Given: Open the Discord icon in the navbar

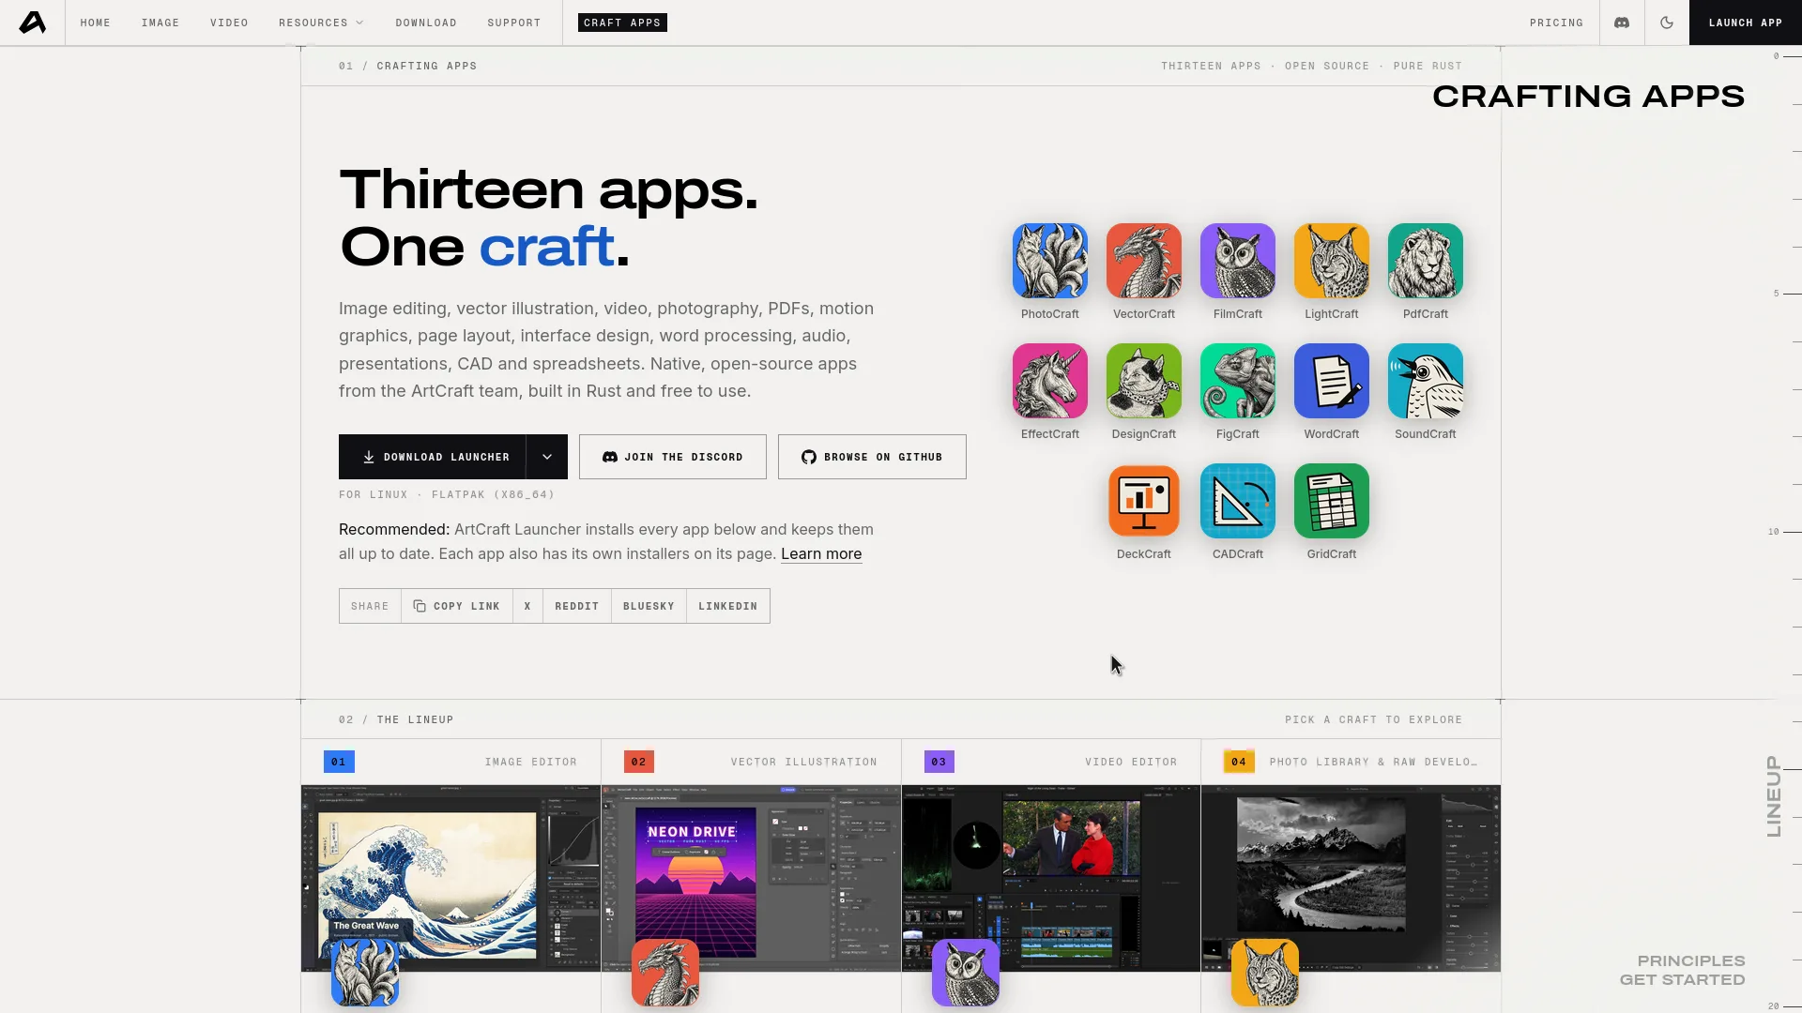Looking at the screenshot, I should [1622, 23].
